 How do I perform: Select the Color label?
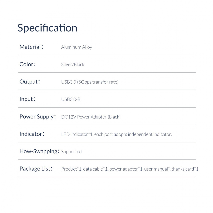(28, 64)
